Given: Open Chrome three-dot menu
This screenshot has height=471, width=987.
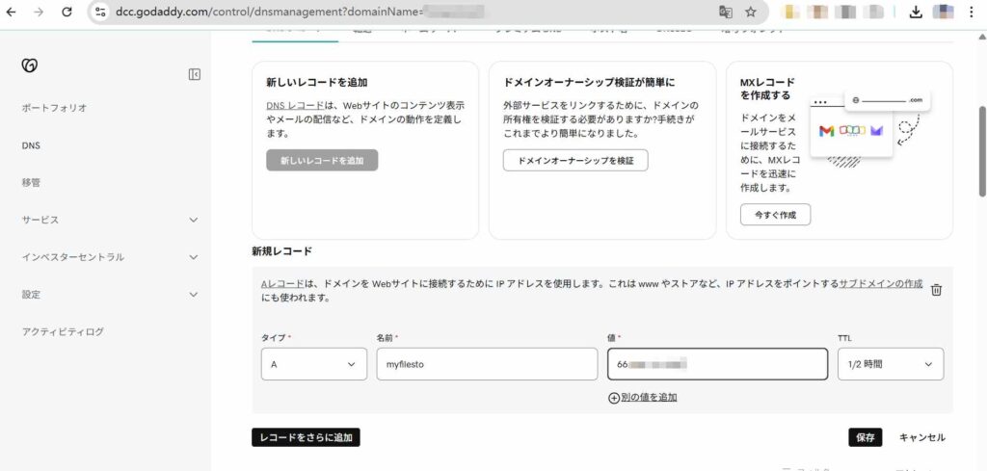Looking at the screenshot, I should [974, 12].
